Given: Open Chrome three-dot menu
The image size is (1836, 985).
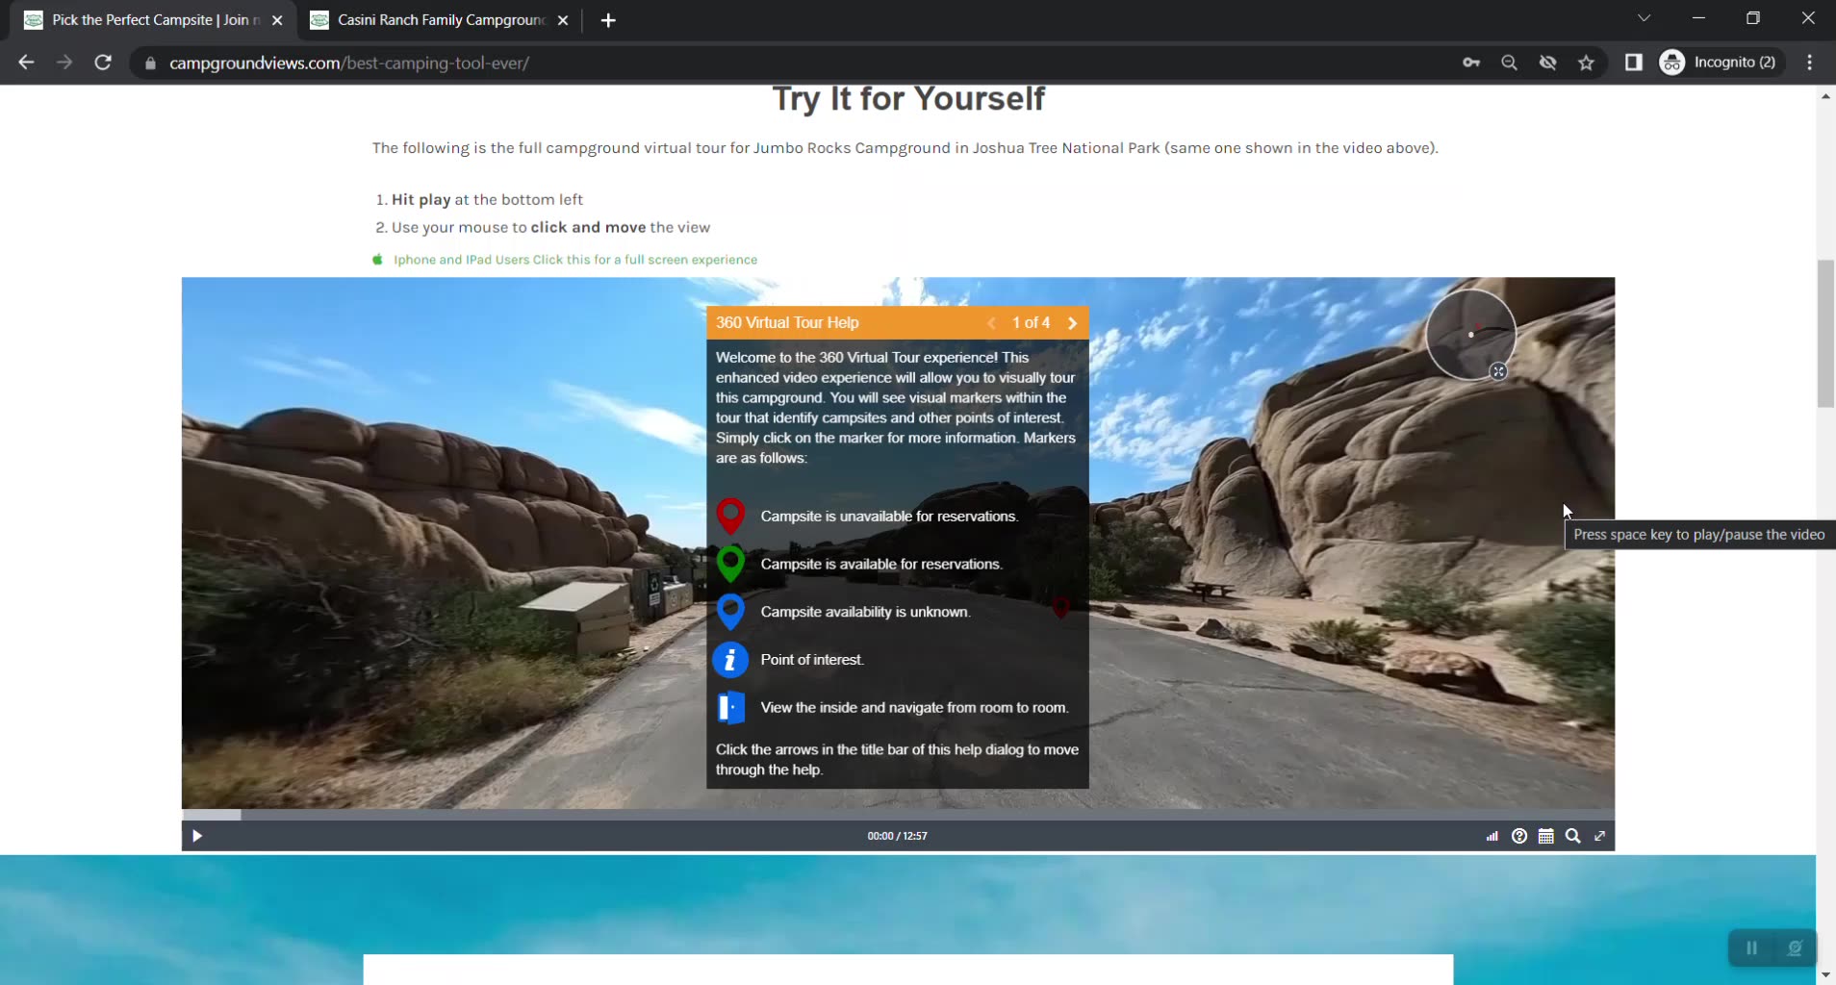Looking at the screenshot, I should (1810, 63).
